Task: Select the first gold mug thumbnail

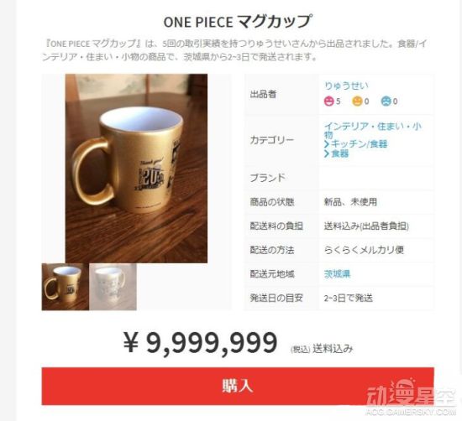Action: pos(66,287)
